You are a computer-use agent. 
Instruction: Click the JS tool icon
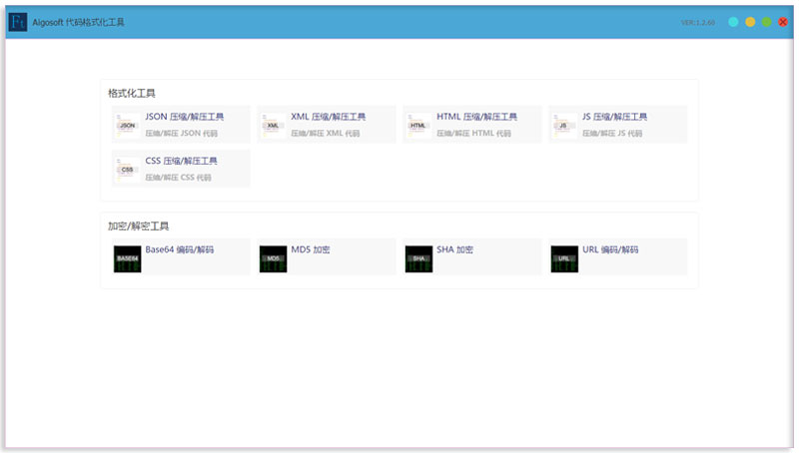tap(564, 125)
